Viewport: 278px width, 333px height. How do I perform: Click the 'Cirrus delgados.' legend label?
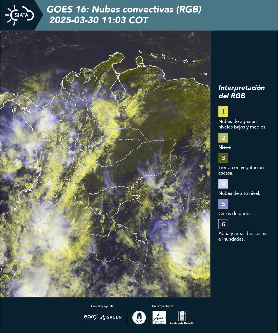[x=235, y=214]
